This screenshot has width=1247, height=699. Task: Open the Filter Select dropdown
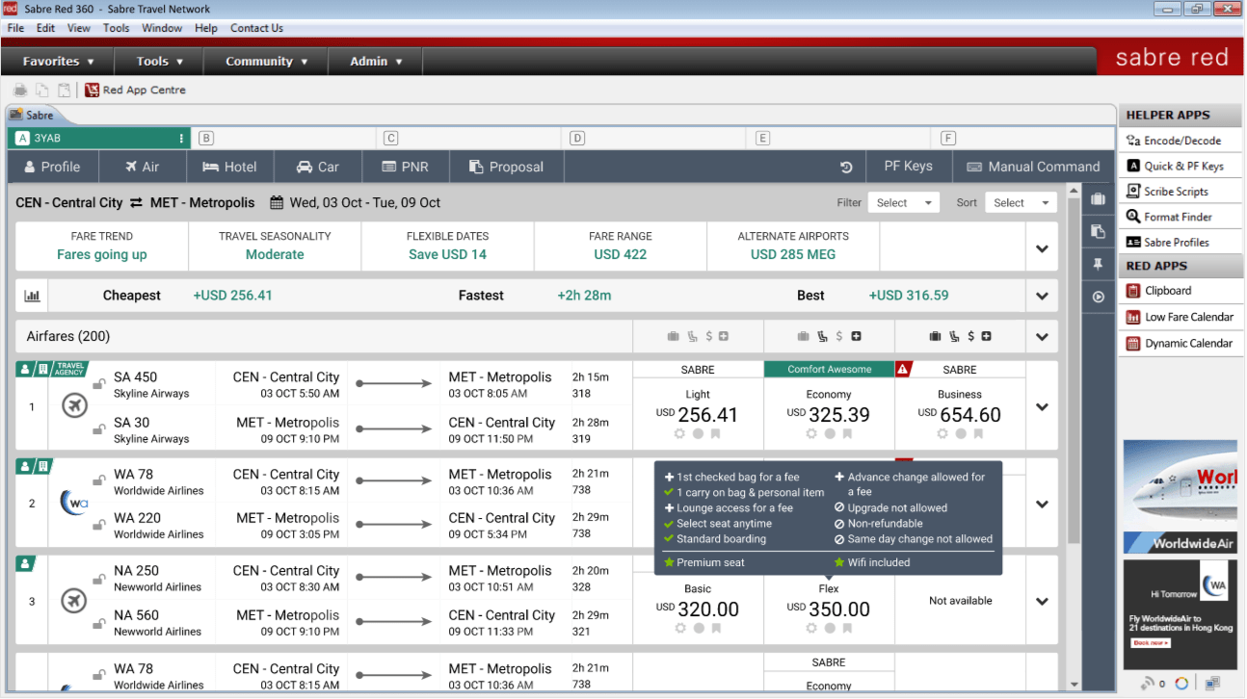903,203
